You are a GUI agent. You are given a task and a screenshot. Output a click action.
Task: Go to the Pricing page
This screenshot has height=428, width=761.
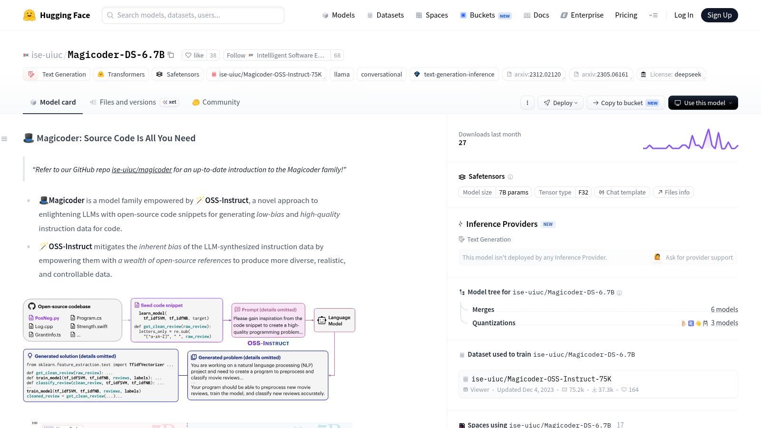[x=626, y=15]
